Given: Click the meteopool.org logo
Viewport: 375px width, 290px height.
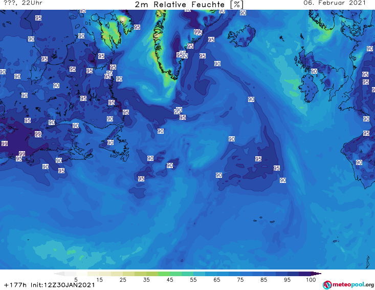Looking at the screenshot, I should (348, 285).
